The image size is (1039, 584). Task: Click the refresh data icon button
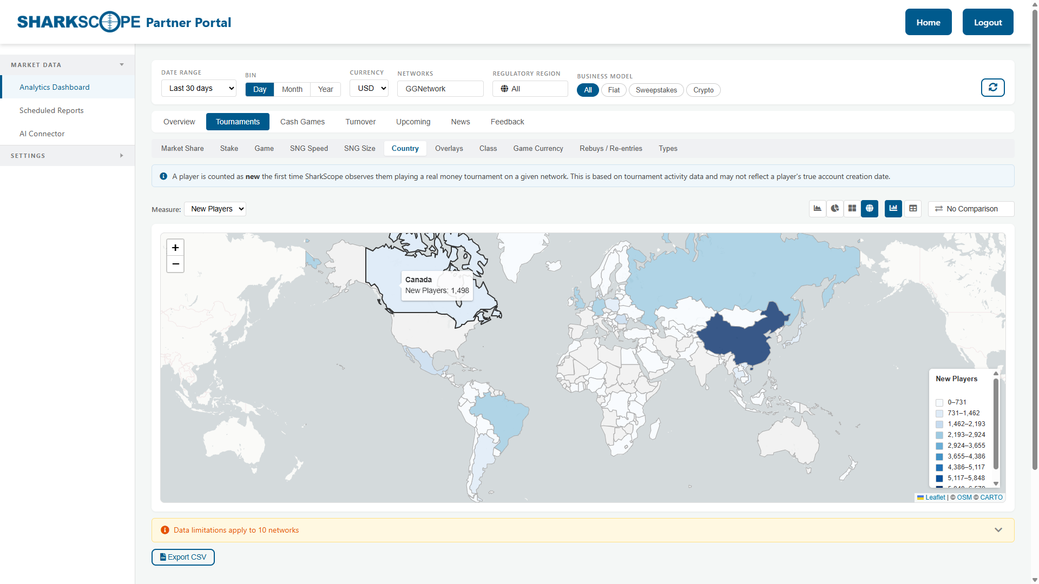tap(993, 88)
